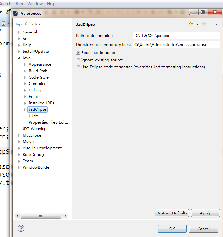Image resolution: width=223 pixels, height=237 pixels.
Task: Expand the Ant tree node
Action: pos(19,39)
